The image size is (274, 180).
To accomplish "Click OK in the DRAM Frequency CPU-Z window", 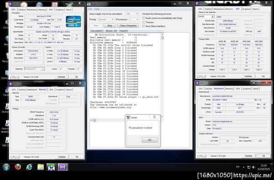I will (77, 157).
